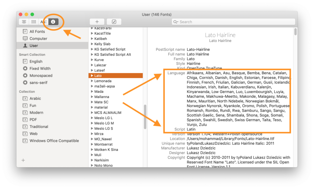Collapse the selected Lato font family

pos(92,75)
